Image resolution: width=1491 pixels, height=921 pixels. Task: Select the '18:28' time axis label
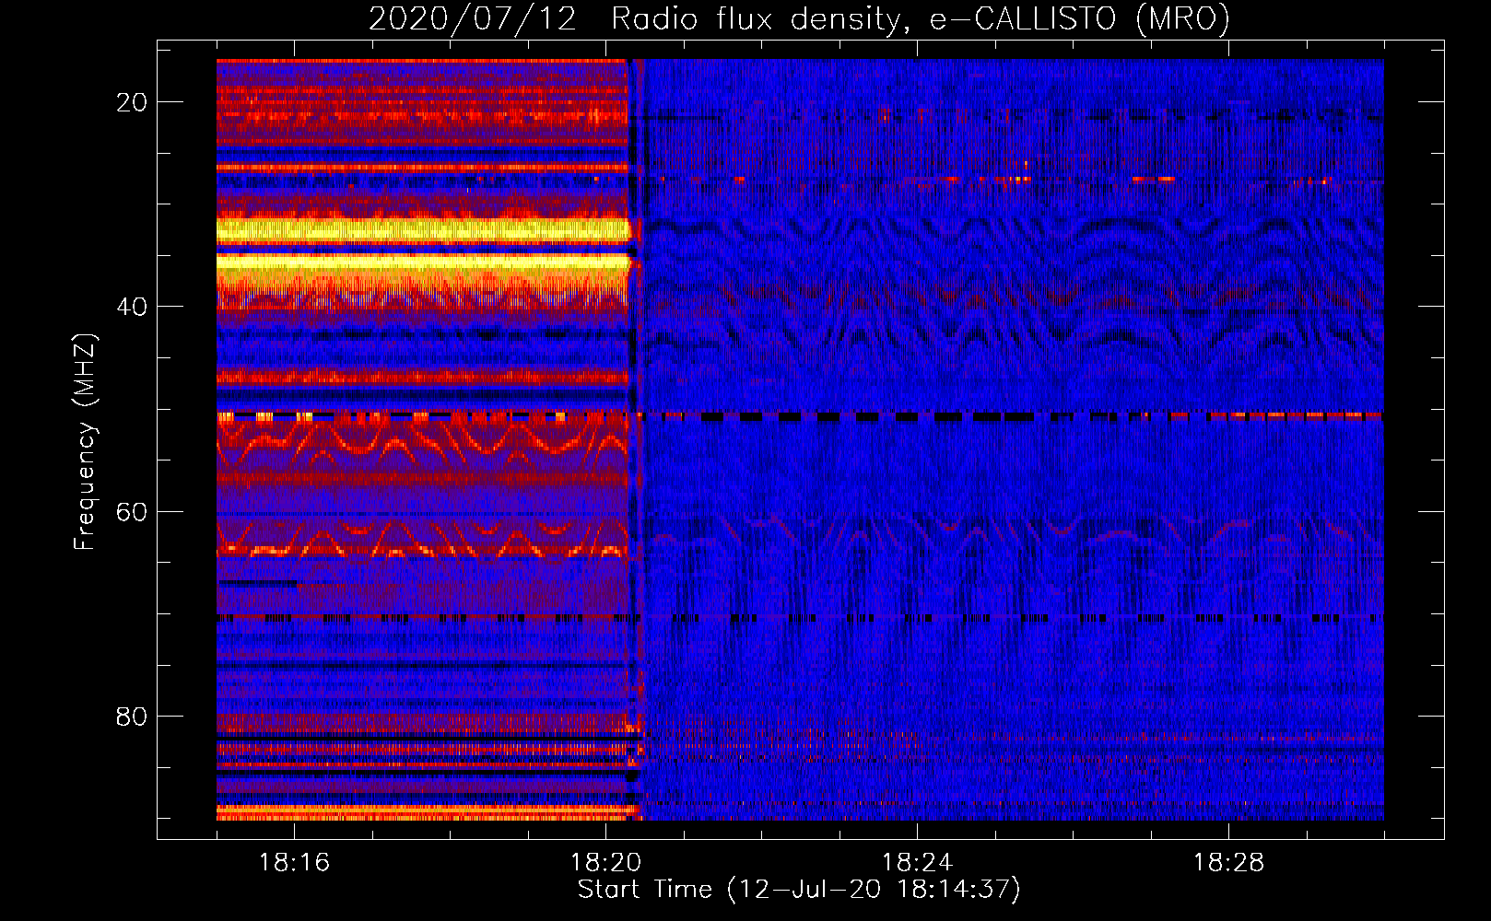pos(1228,863)
